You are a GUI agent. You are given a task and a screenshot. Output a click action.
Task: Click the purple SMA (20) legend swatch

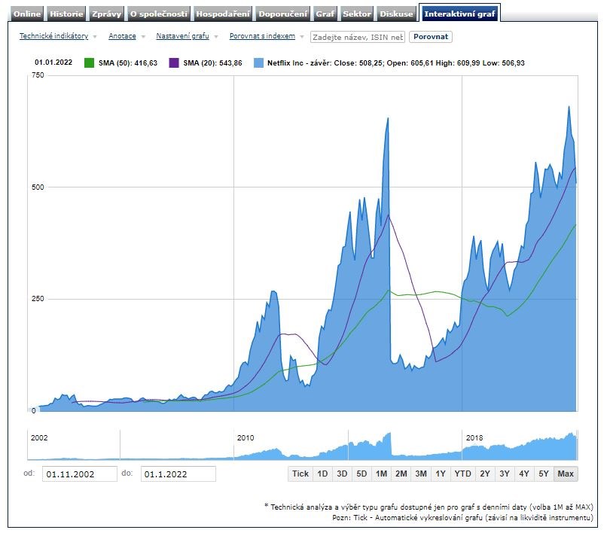coord(175,63)
